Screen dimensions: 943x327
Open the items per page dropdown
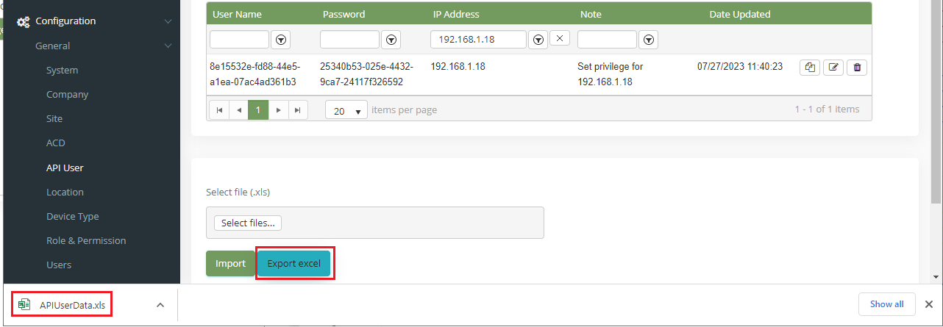346,110
